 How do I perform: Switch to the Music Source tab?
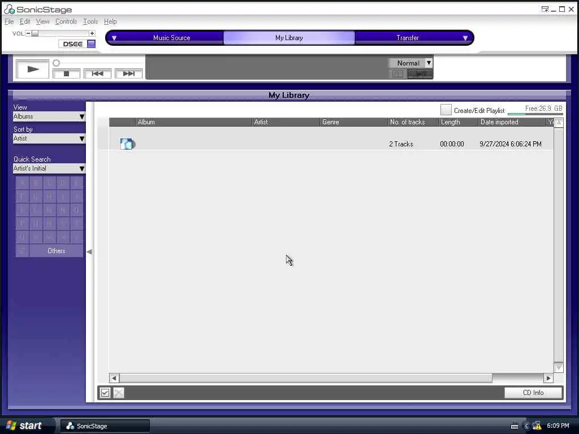coord(172,38)
